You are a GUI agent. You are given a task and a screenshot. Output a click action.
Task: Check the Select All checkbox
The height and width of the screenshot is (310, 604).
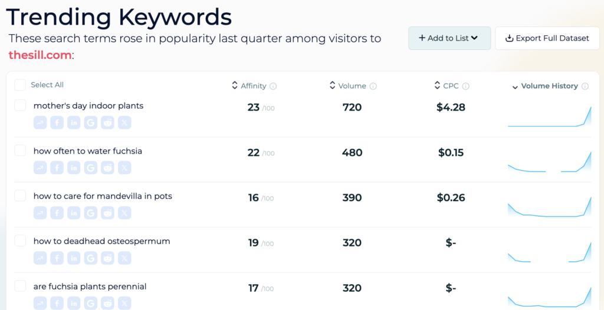pos(20,85)
